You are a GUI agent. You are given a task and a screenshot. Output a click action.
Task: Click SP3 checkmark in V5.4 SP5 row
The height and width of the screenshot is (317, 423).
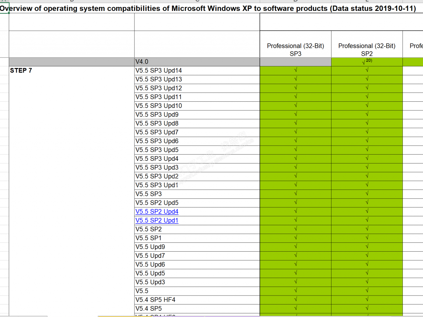coord(296,308)
